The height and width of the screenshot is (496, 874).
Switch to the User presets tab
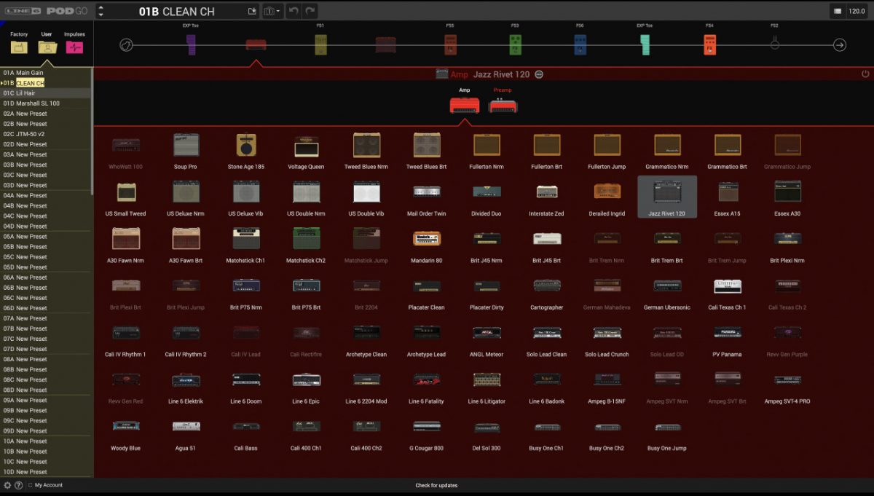tap(47, 43)
